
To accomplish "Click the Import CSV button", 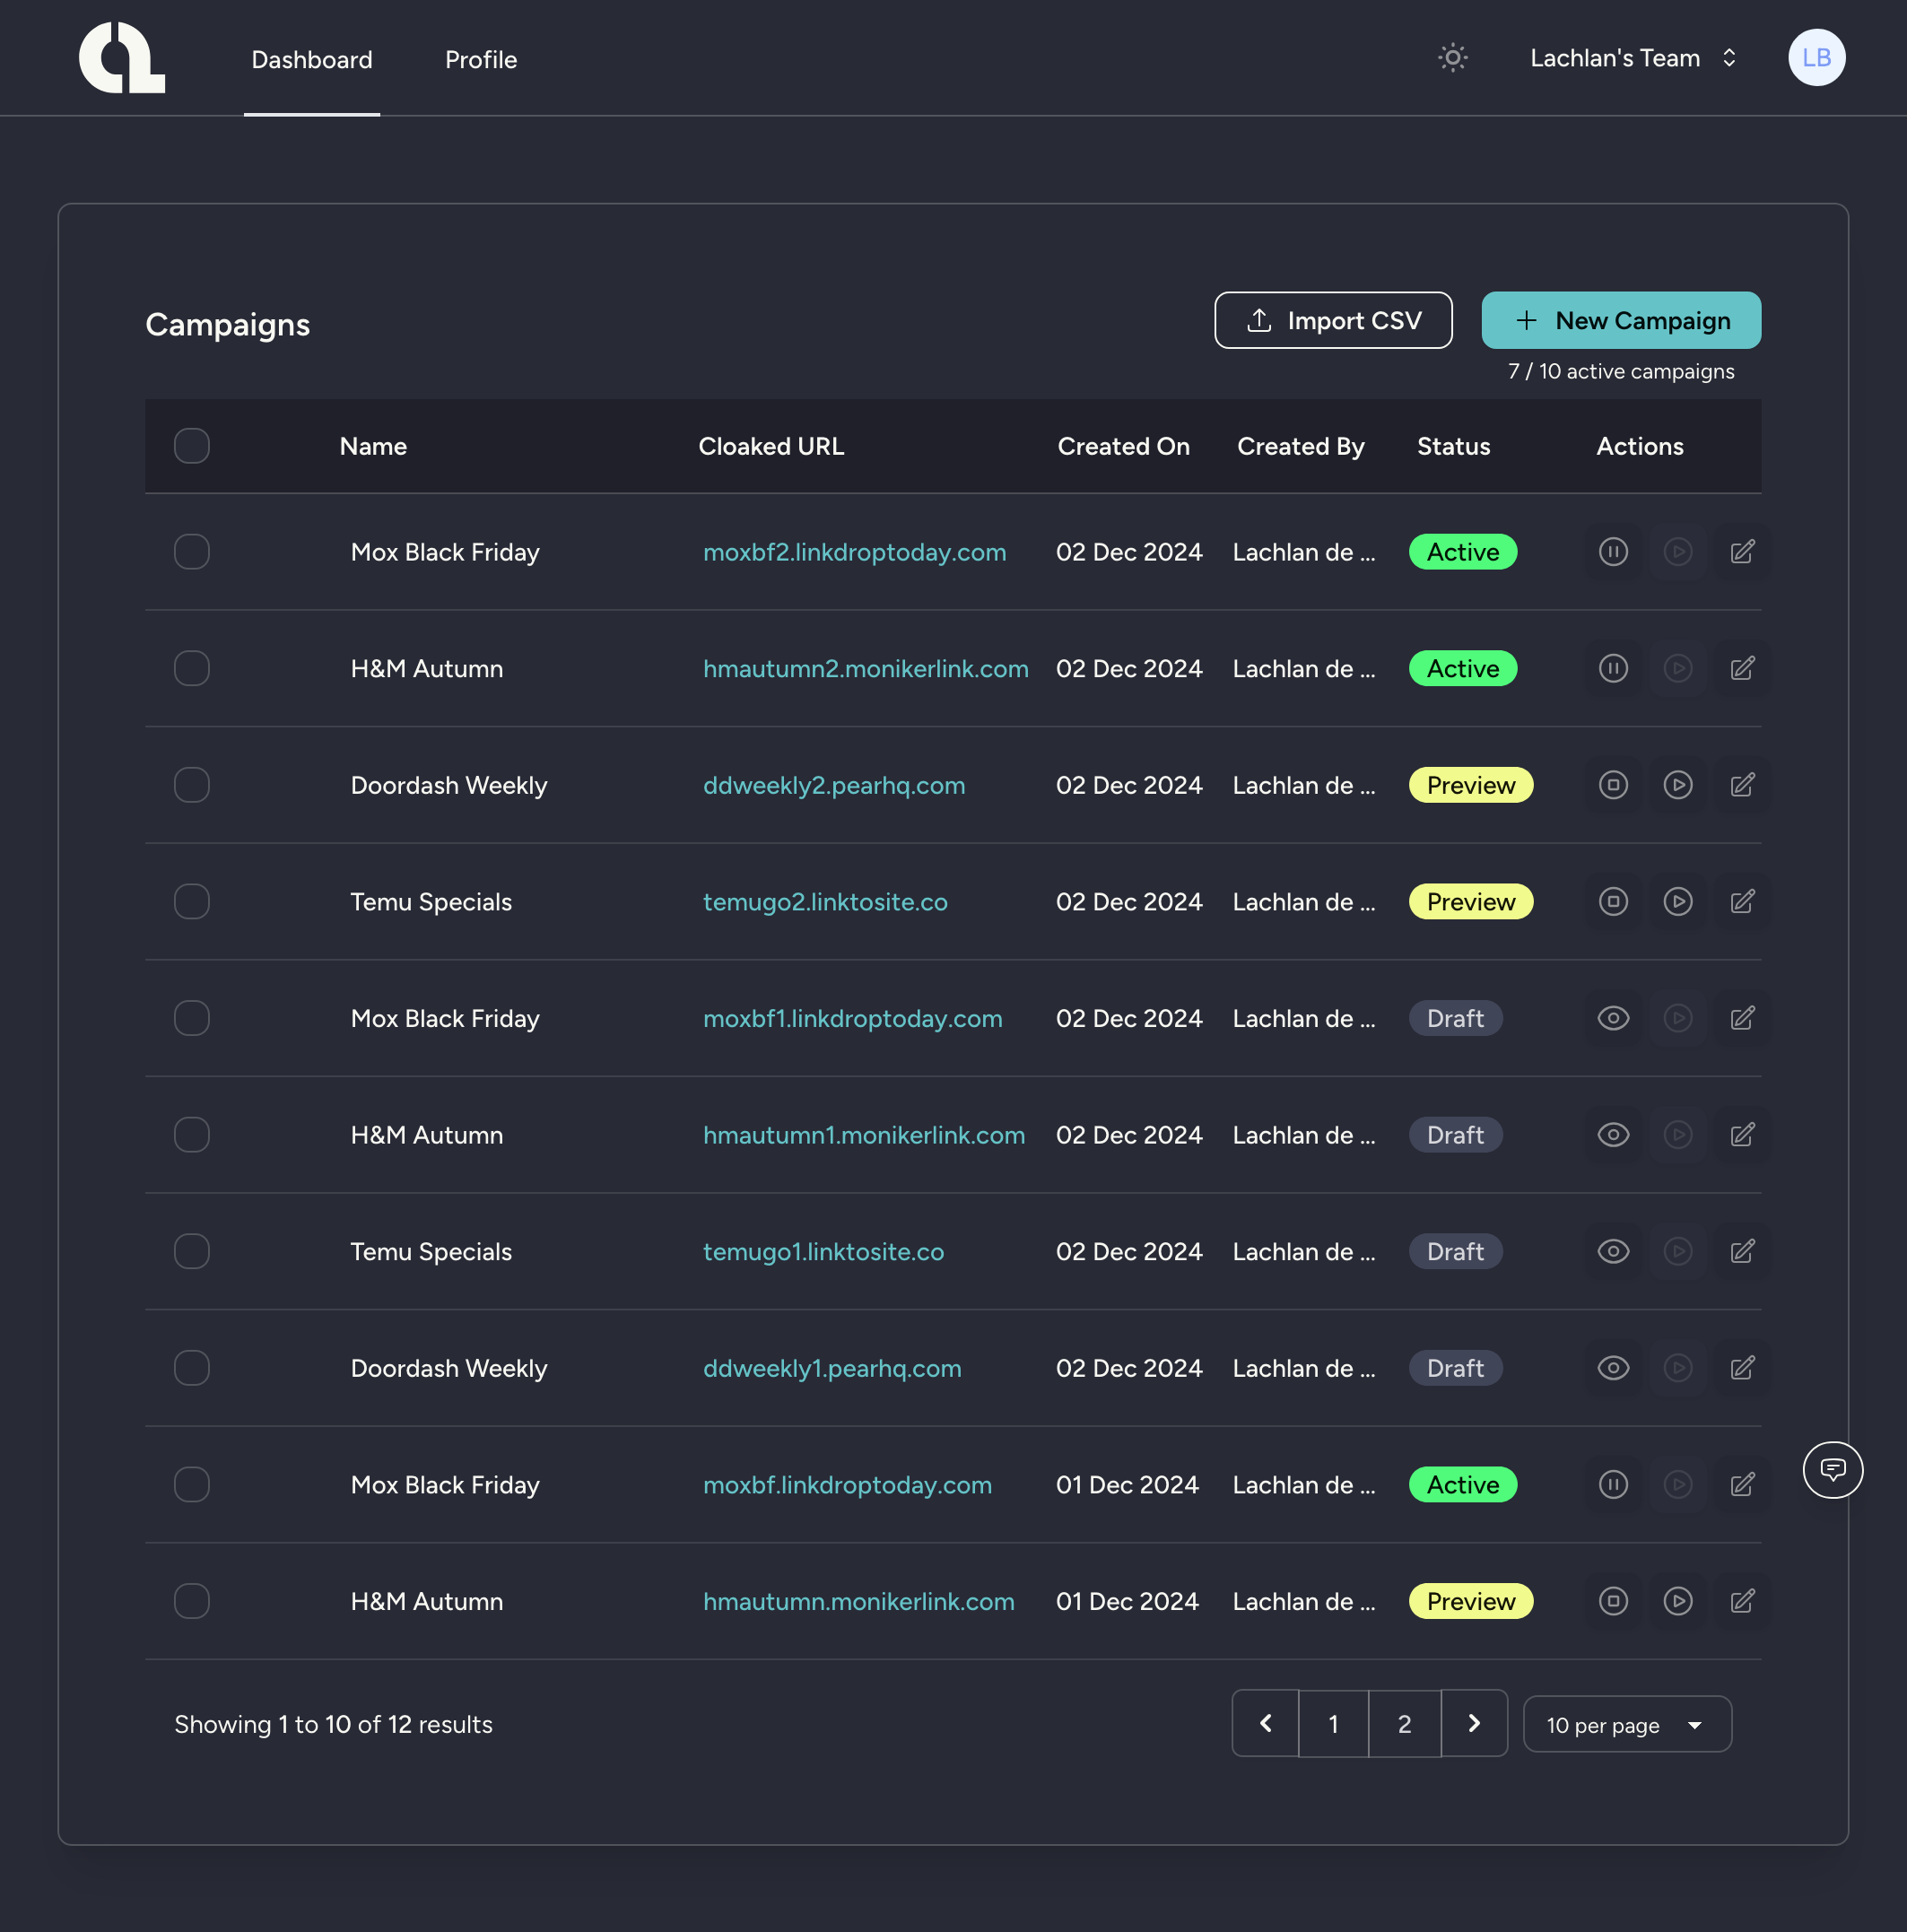I will (x=1334, y=319).
